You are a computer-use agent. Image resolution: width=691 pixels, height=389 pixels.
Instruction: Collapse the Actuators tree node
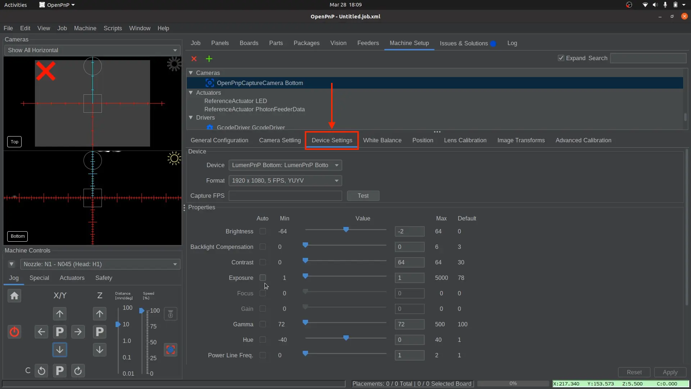tap(191, 93)
